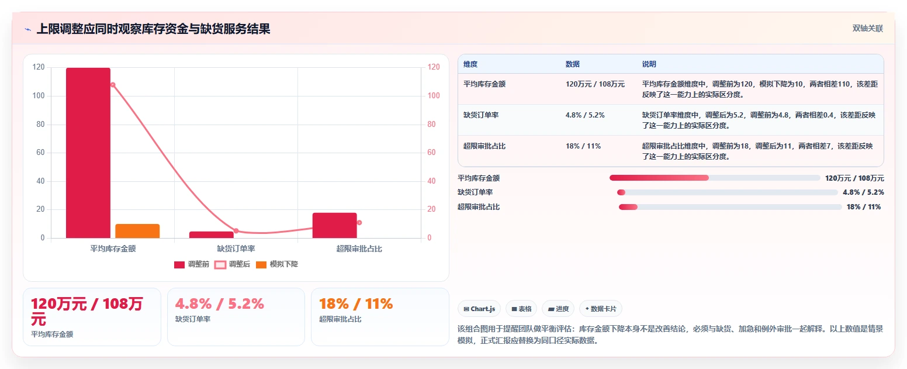Click the 平均库存金额 x-axis label
907x369 pixels.
point(113,249)
